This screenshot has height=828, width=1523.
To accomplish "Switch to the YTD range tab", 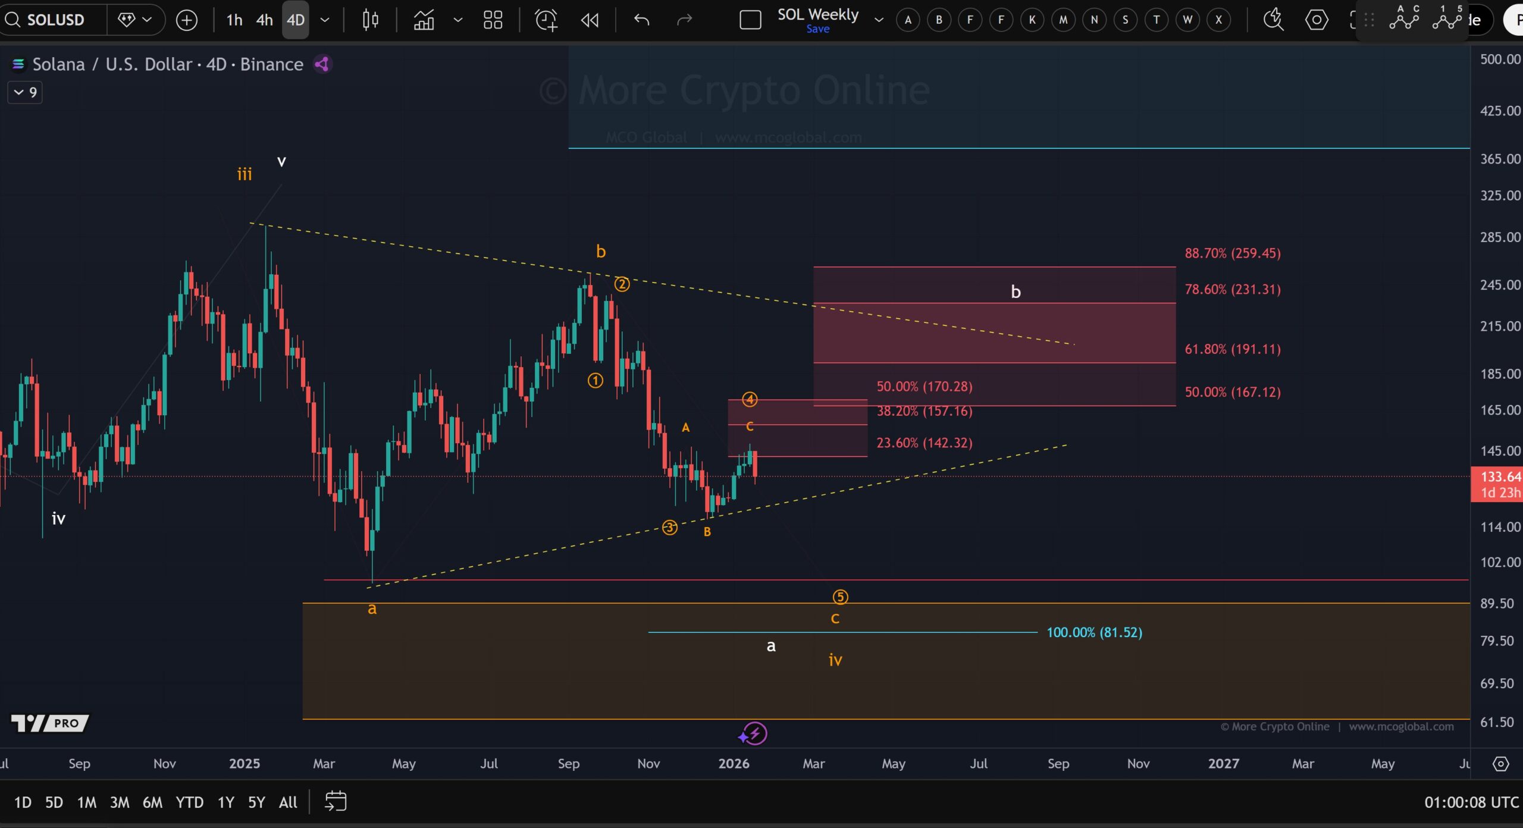I will [189, 802].
